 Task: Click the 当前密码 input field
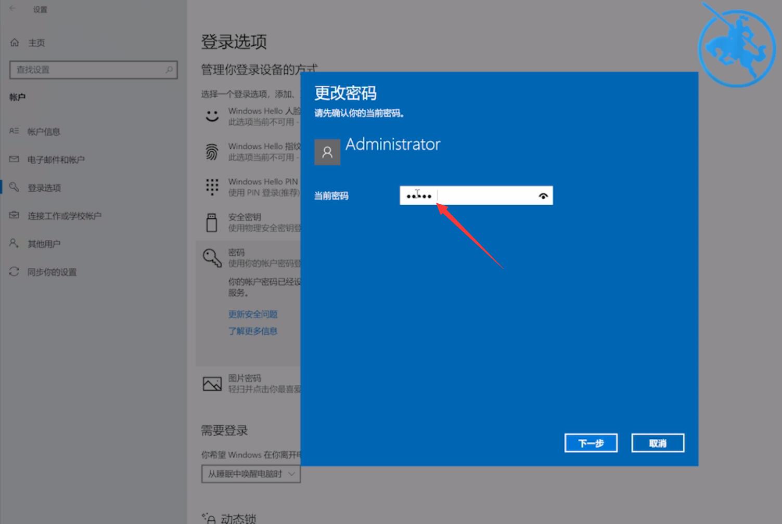(476, 195)
